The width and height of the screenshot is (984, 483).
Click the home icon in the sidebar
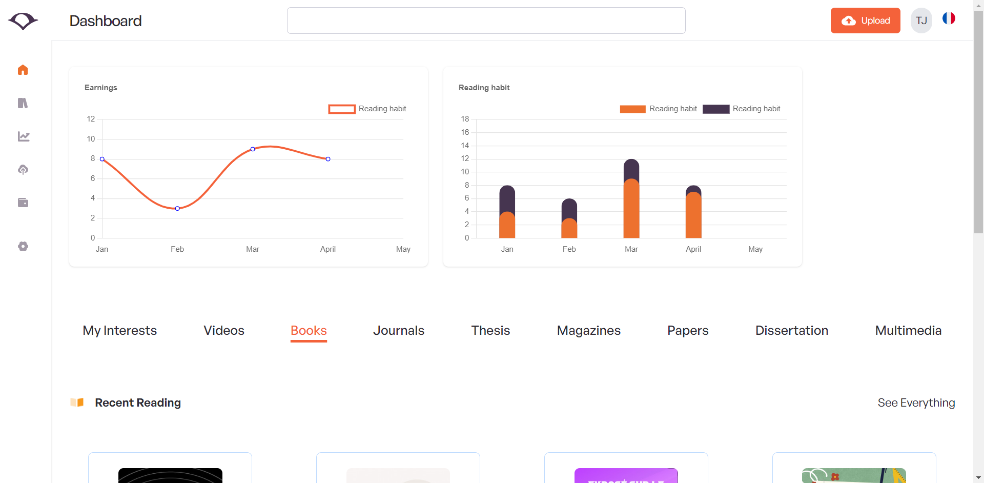pyautogui.click(x=23, y=70)
